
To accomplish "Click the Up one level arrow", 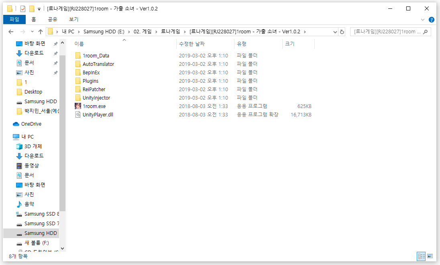I will (41, 32).
